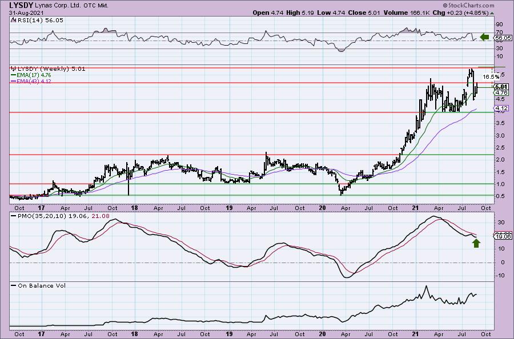514x339 pixels.
Task: Click year 18 on the price panel time axis
Action: 134,208
